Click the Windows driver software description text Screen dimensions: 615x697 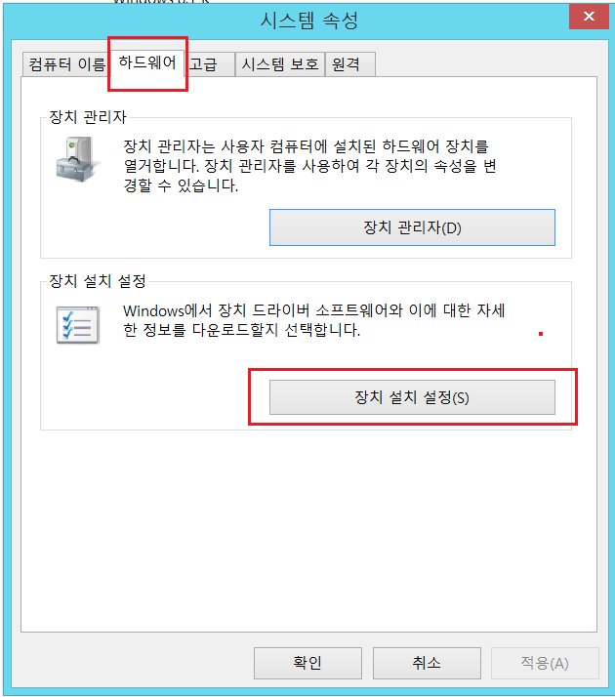[x=313, y=320]
